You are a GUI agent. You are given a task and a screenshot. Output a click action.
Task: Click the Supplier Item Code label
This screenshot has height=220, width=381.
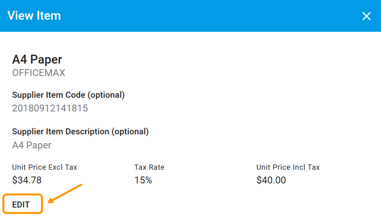pyautogui.click(x=49, y=95)
